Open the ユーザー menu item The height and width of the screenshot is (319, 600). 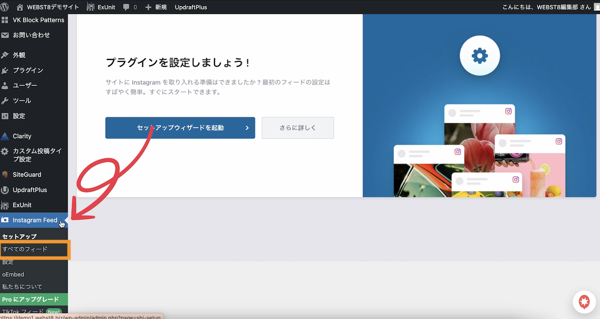(24, 85)
